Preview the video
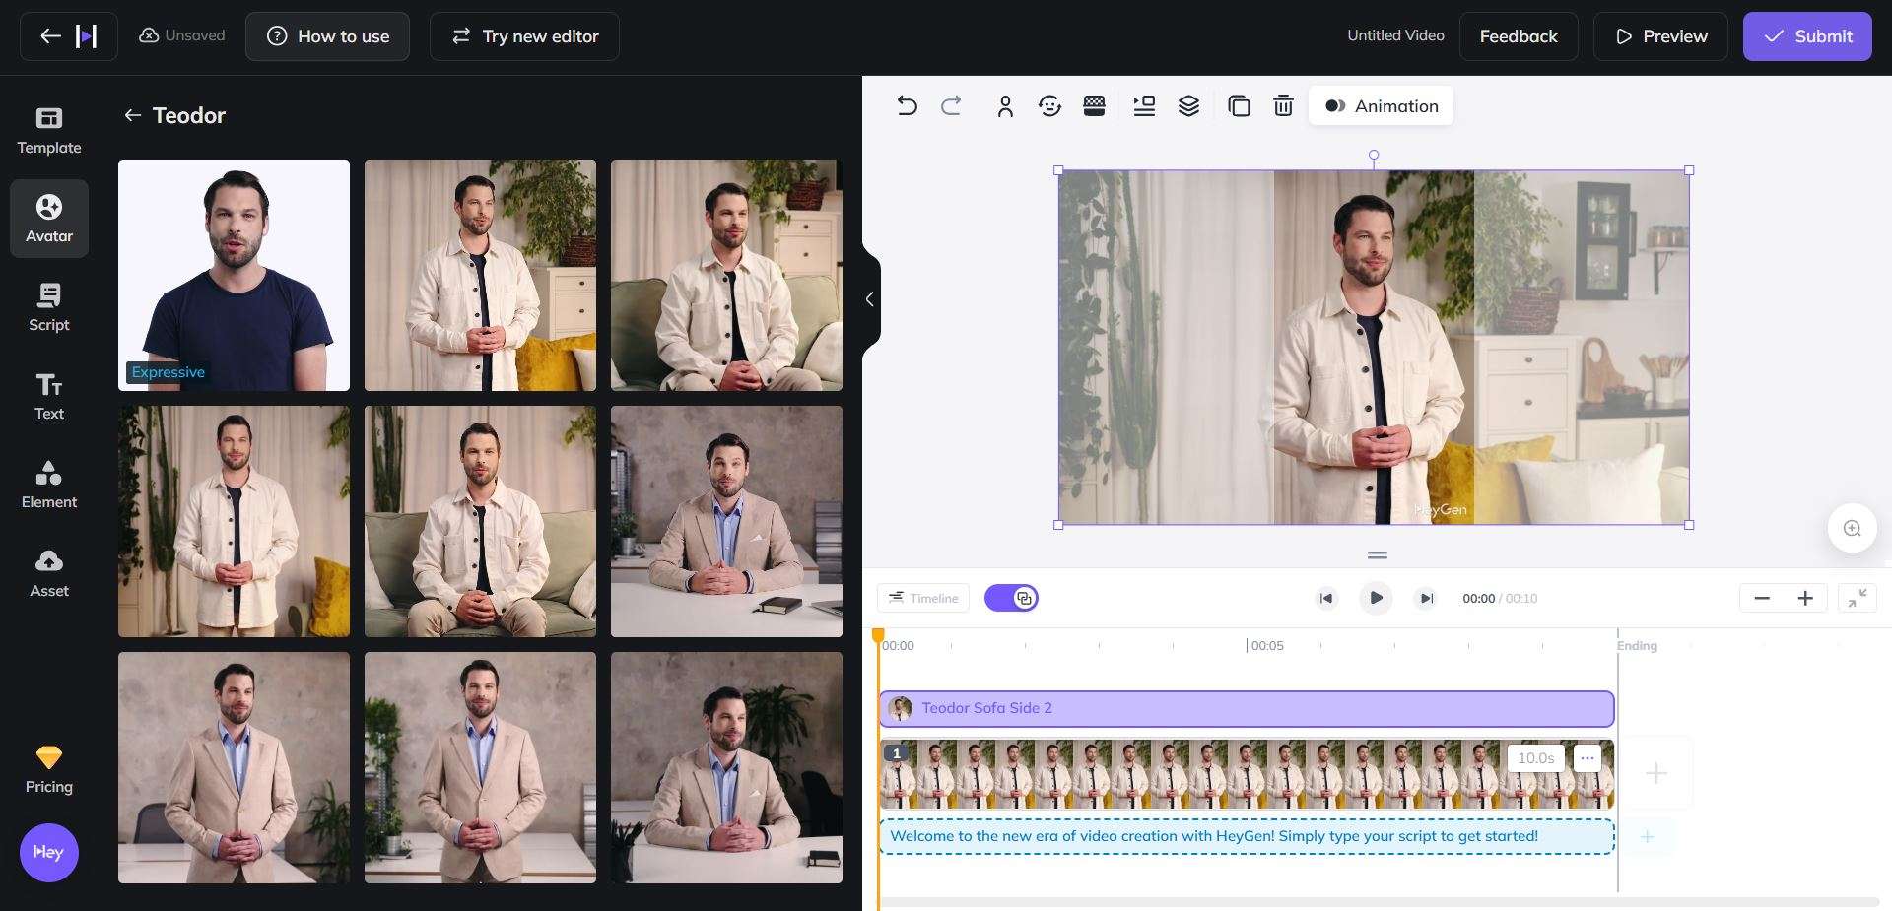The width and height of the screenshot is (1892, 911). tap(1660, 36)
